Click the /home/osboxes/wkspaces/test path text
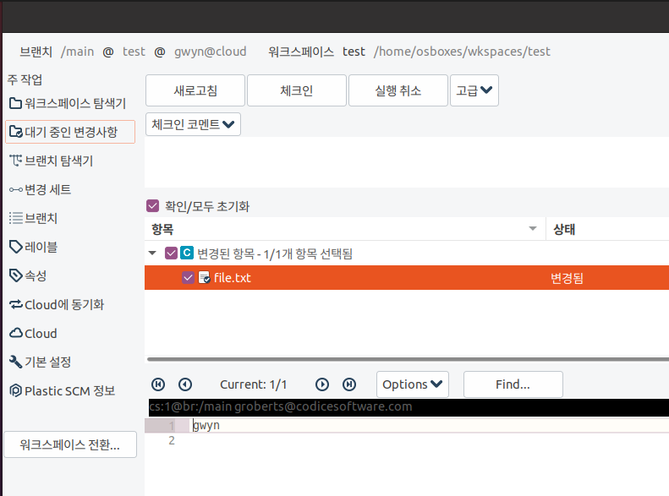669x496 pixels. click(462, 52)
